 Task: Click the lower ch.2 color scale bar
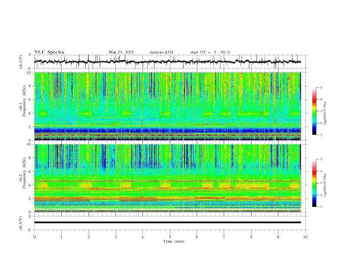tap(314, 183)
